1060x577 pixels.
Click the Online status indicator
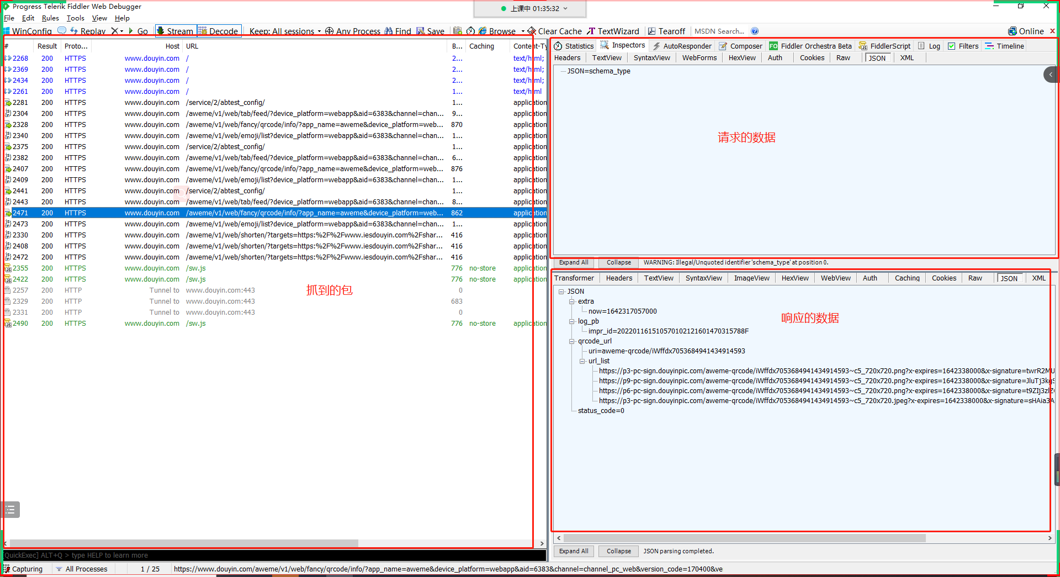[x=1026, y=31]
